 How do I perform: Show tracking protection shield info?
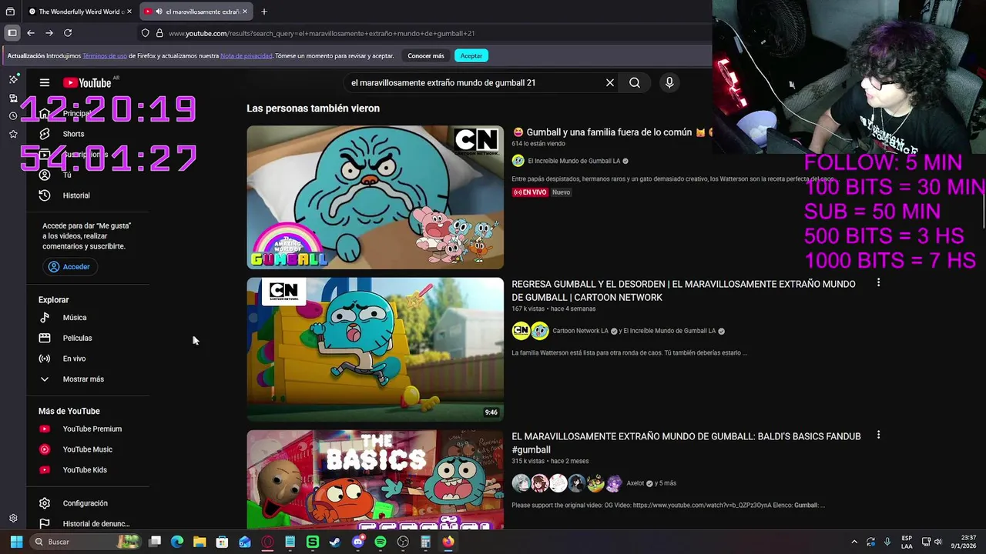pos(145,33)
